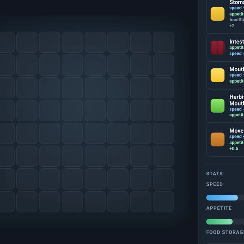Select the green Herbivore Mouth icon
The image size is (244, 244).
(218, 106)
